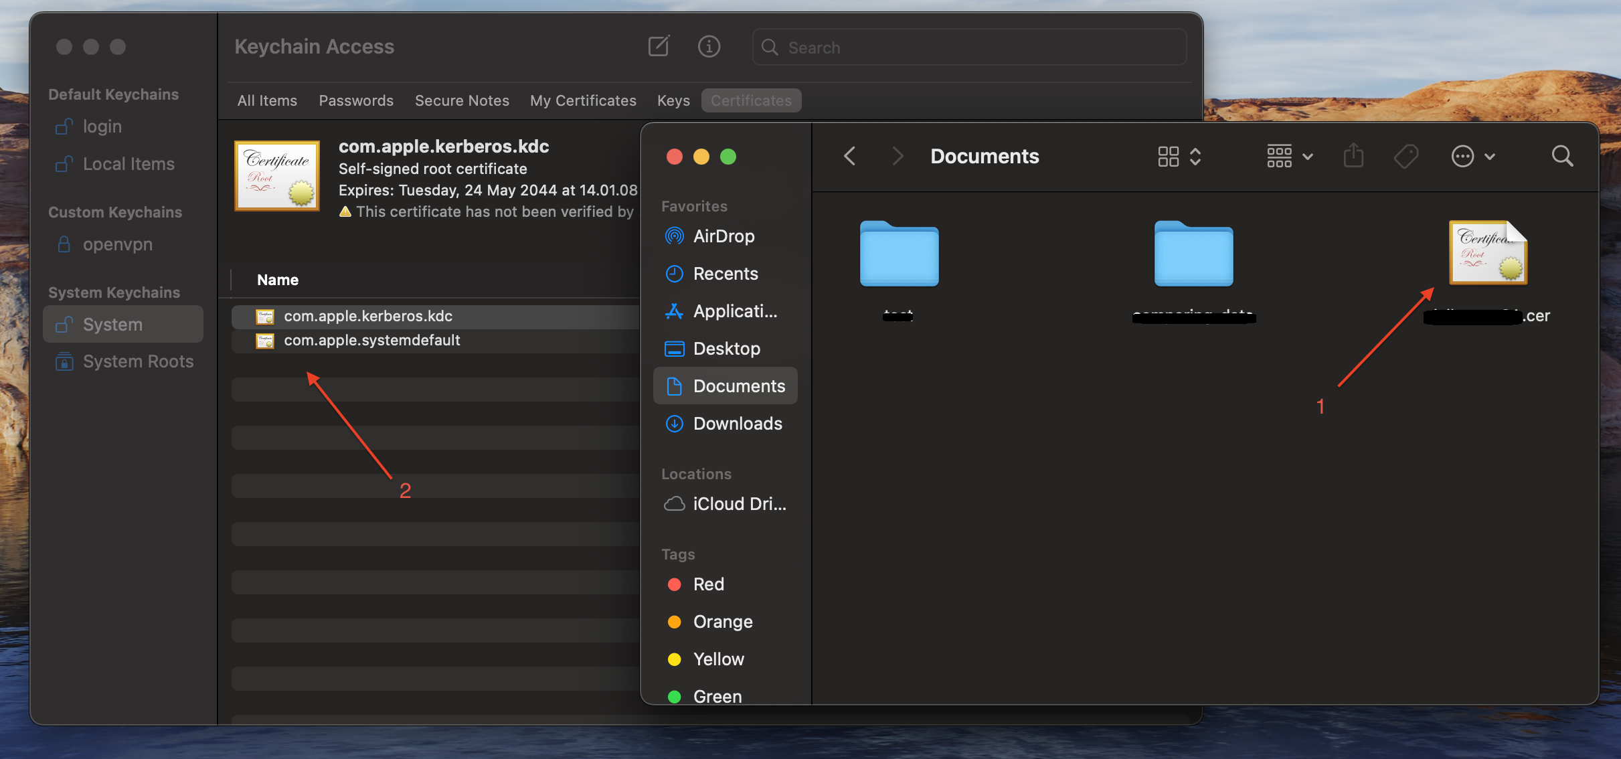Select the second blue folder in Documents
Screen dimensions: 1621x759
(1193, 254)
